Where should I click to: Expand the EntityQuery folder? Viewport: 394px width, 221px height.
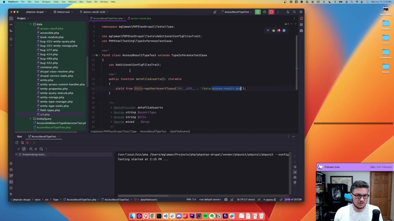point(30,119)
